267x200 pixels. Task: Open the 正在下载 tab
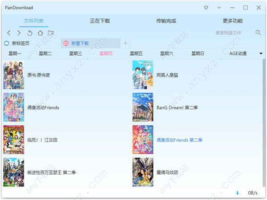100,21
